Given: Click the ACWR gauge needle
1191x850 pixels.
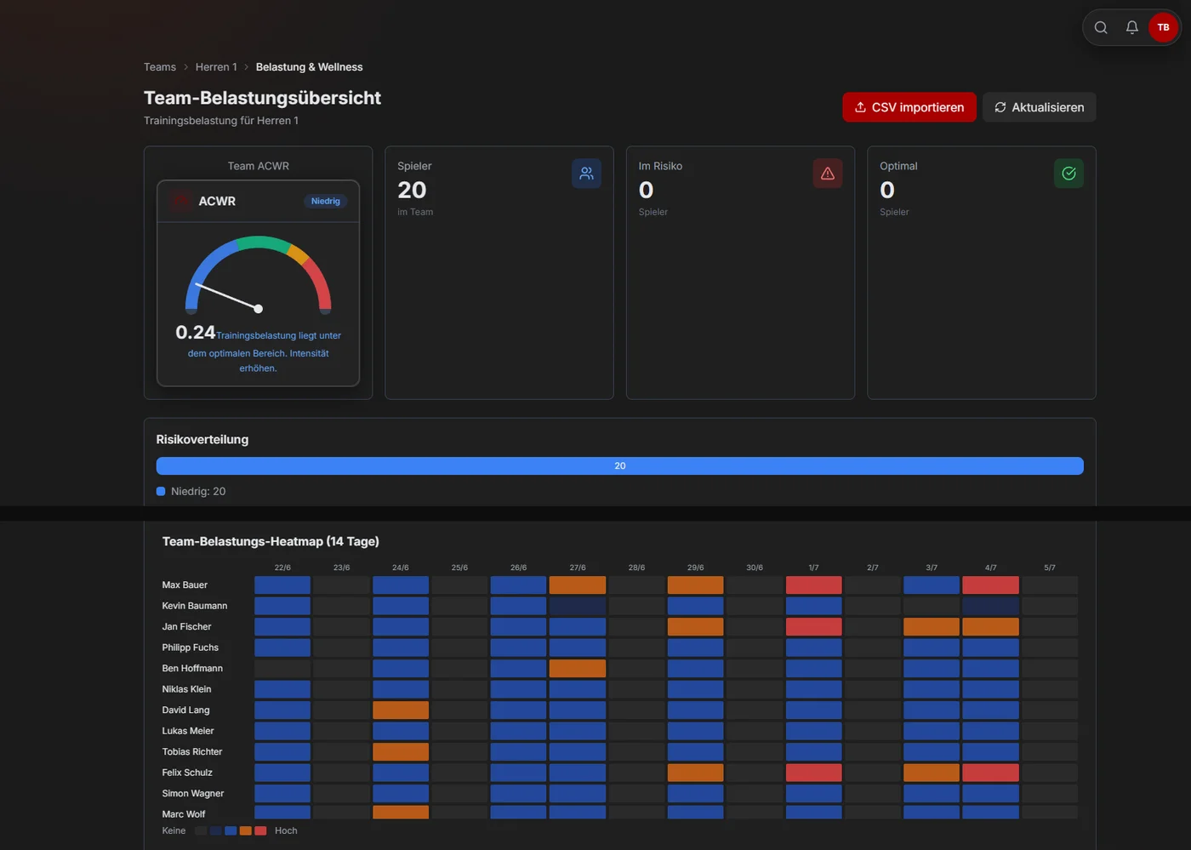Looking at the screenshot, I should (229, 297).
